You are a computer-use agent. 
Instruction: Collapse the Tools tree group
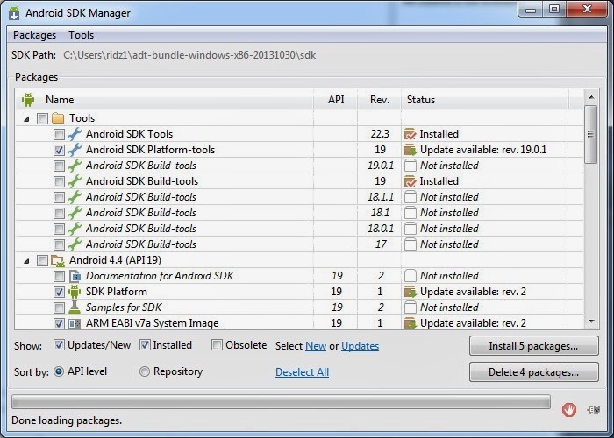26,119
